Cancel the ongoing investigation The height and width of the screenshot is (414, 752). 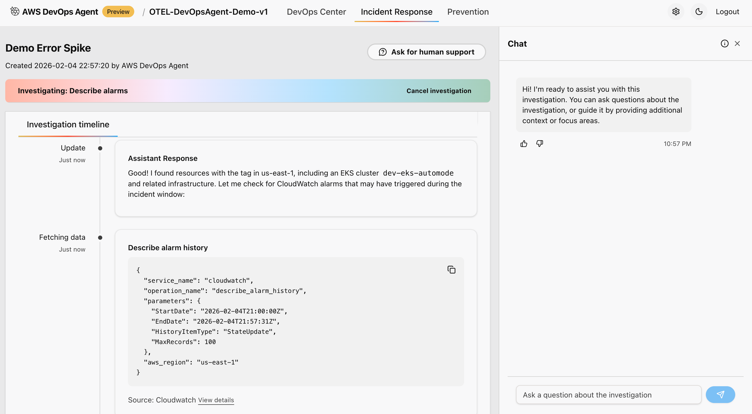[438, 90]
